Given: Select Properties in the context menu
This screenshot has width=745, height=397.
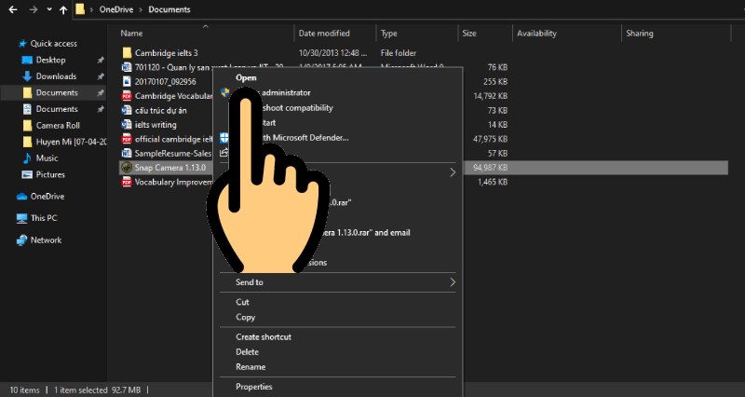Looking at the screenshot, I should click(253, 387).
